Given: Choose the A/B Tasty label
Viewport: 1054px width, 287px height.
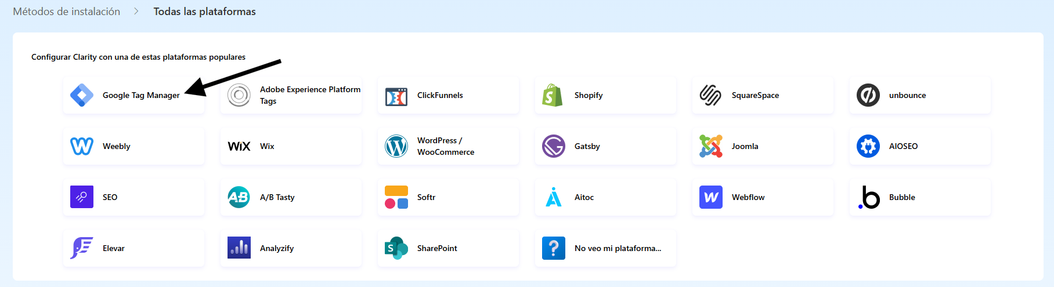Looking at the screenshot, I should pyautogui.click(x=277, y=197).
